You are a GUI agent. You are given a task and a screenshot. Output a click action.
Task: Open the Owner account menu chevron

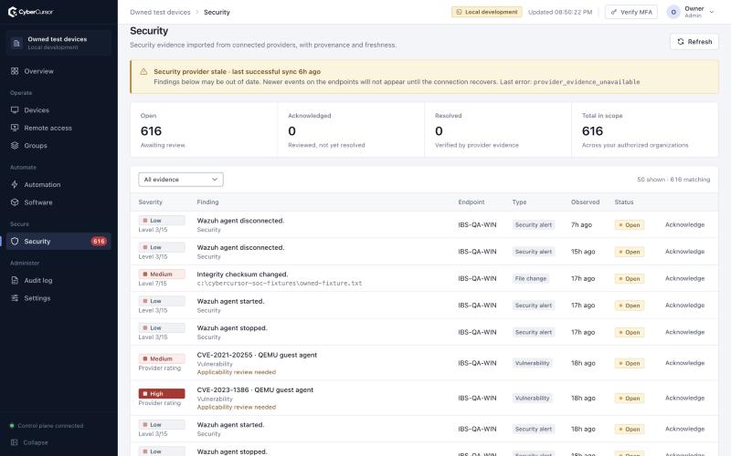tap(712, 12)
